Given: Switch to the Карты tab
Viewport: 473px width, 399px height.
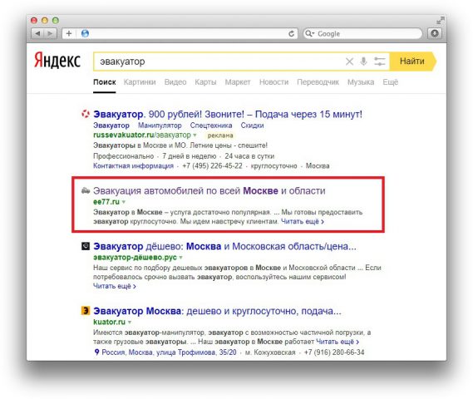Looking at the screenshot, I should point(205,82).
